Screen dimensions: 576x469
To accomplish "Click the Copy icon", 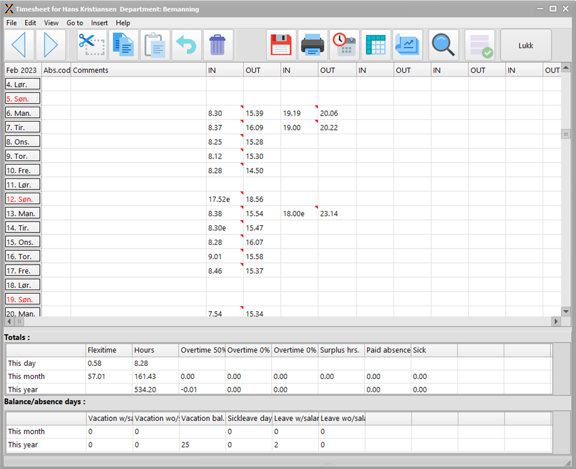I will pos(123,45).
